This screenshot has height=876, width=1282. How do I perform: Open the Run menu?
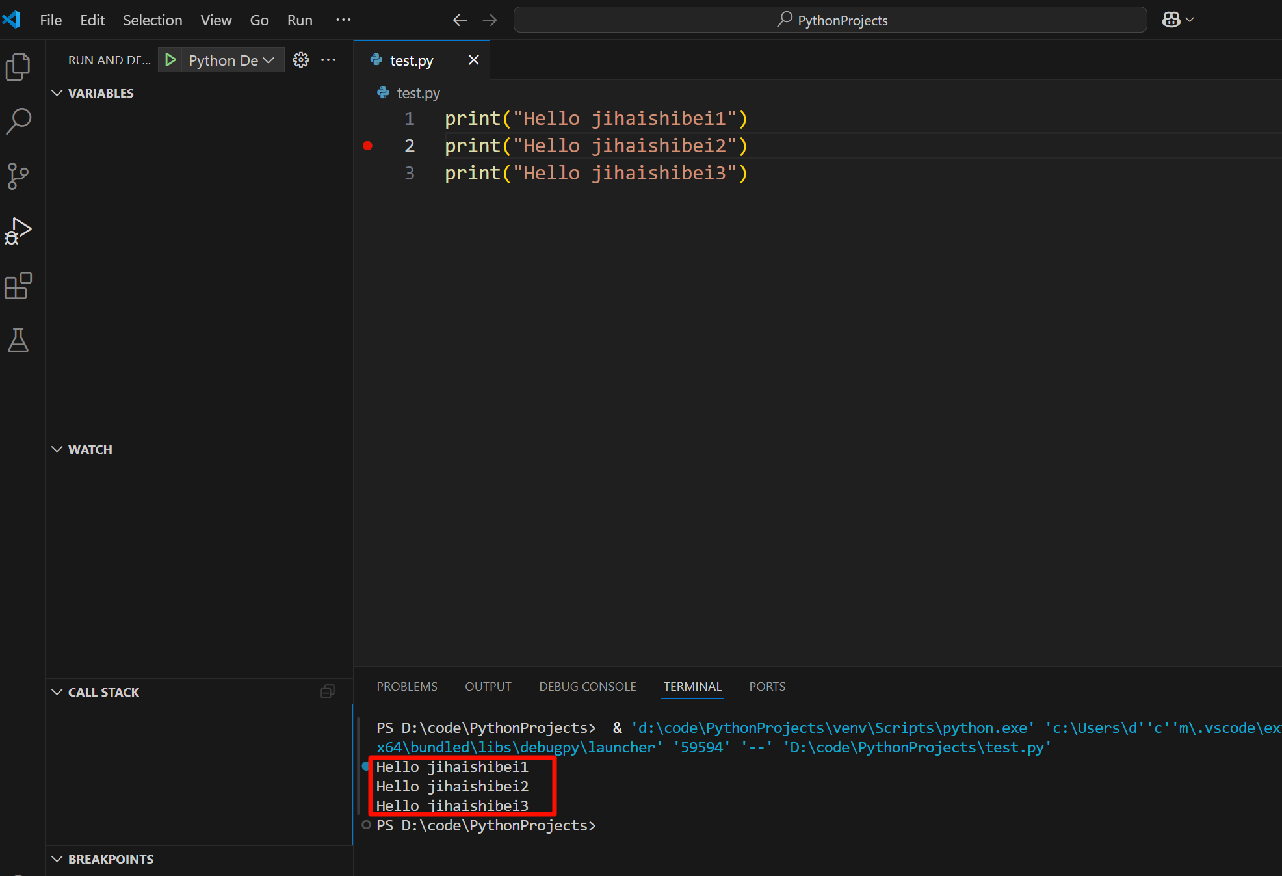[299, 20]
